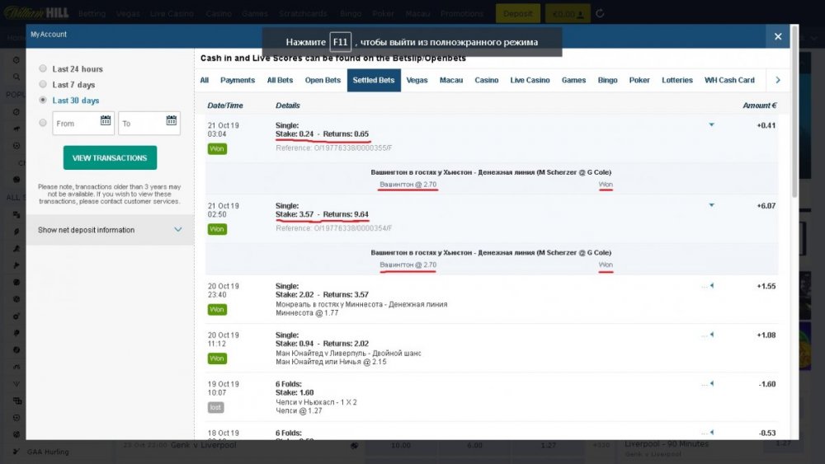Click the yellow Deposit button

[517, 14]
